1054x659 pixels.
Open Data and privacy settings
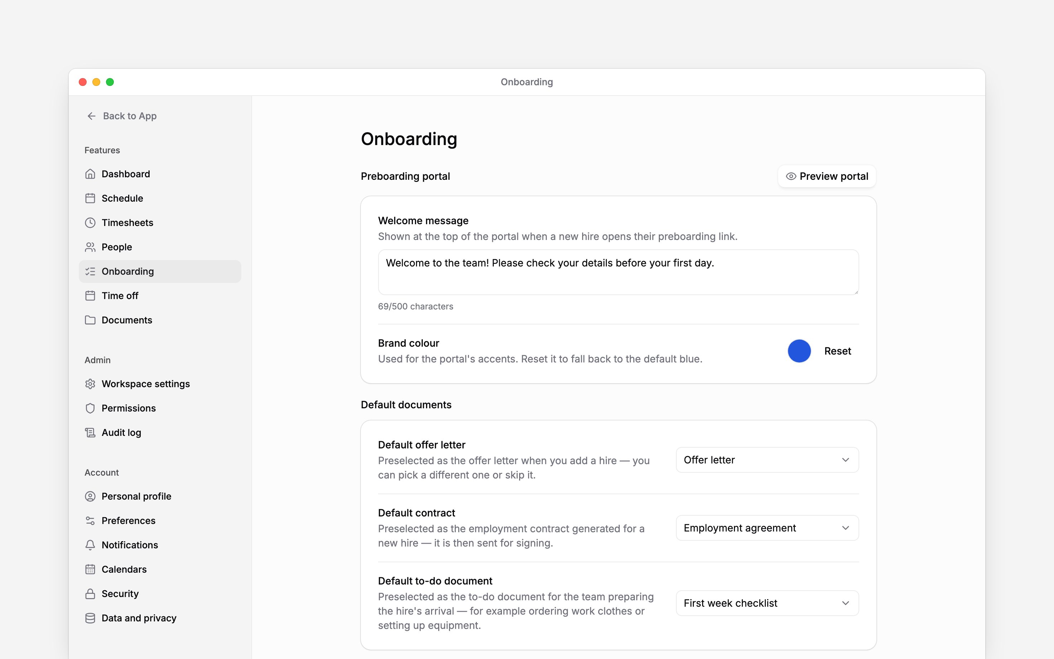(160, 619)
